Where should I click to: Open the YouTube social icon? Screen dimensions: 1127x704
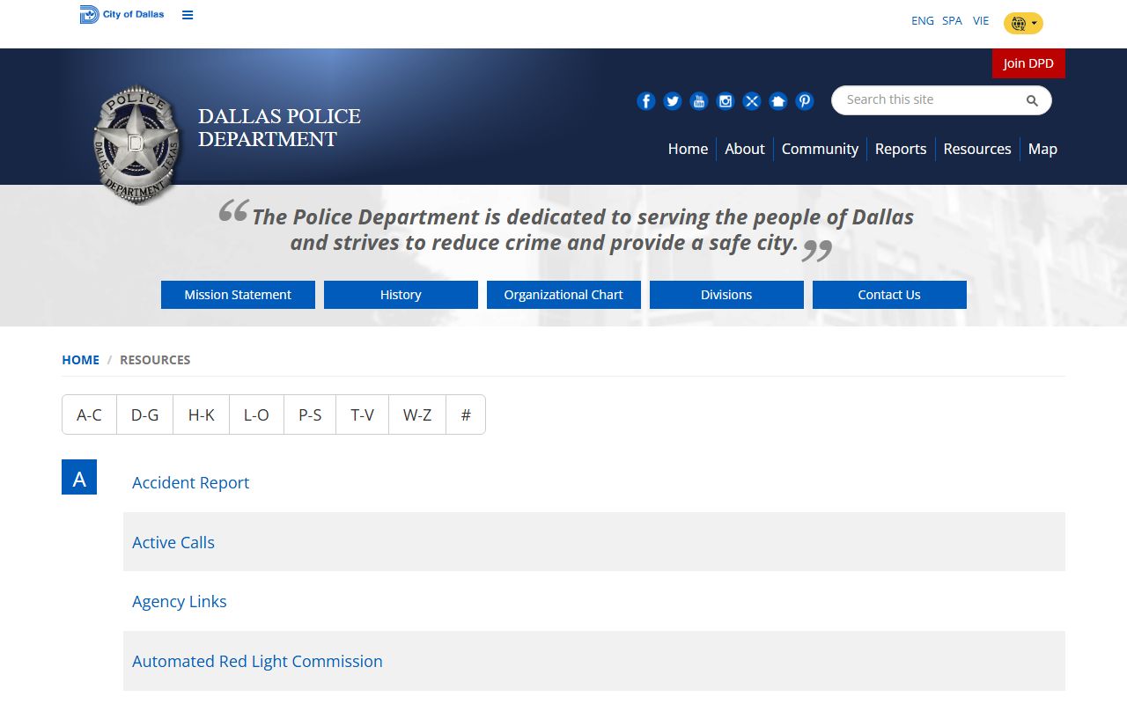699,101
